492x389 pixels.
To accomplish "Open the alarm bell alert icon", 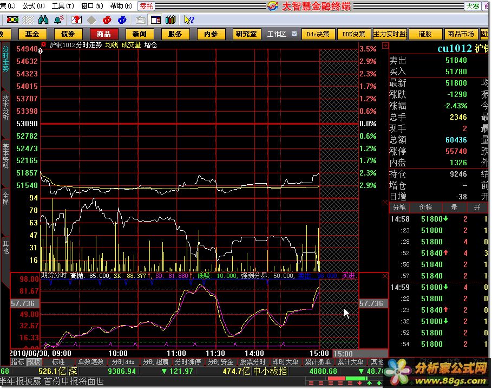I will (x=58, y=20).
